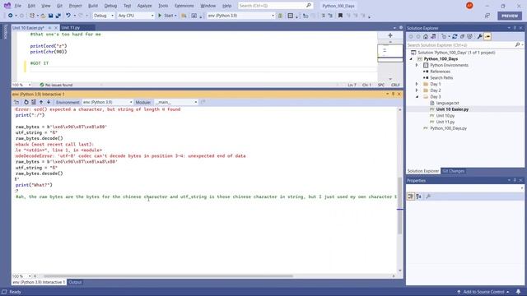The image size is (527, 296).
Task: Click the PREVIEW button
Action: 510,16
